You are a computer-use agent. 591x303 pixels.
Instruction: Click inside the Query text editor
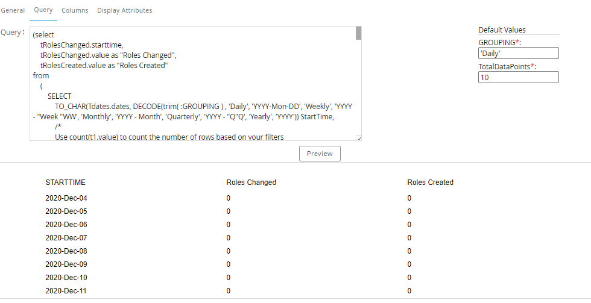click(x=193, y=84)
